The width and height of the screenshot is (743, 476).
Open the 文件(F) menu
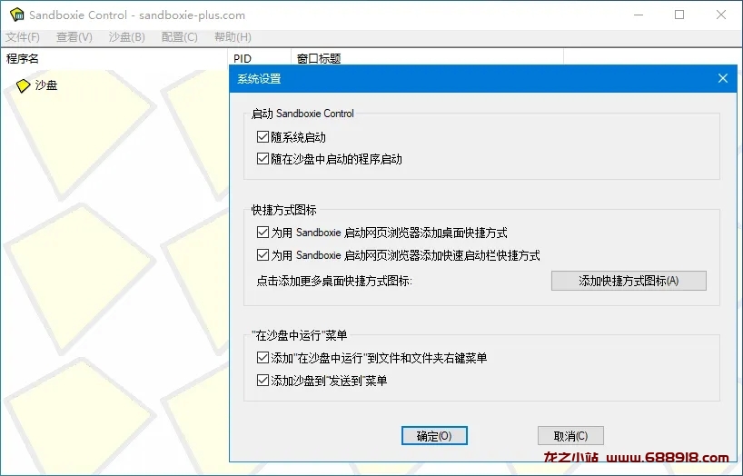tap(23, 37)
